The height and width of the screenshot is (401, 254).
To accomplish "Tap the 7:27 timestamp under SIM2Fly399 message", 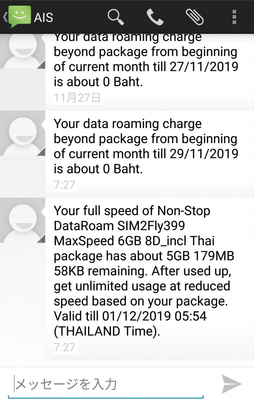I will pos(65,347).
